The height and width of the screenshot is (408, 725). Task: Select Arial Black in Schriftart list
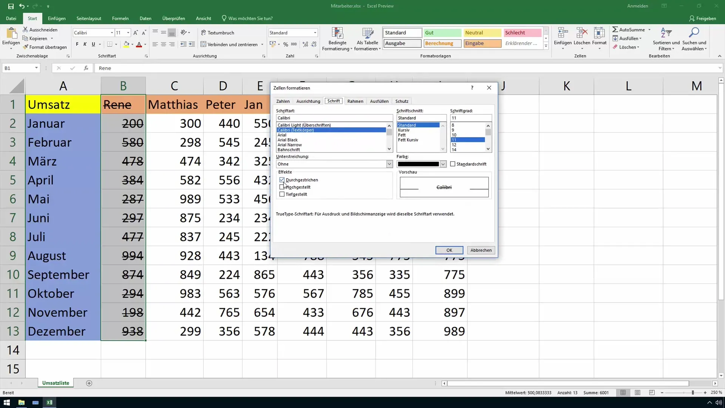tap(288, 140)
